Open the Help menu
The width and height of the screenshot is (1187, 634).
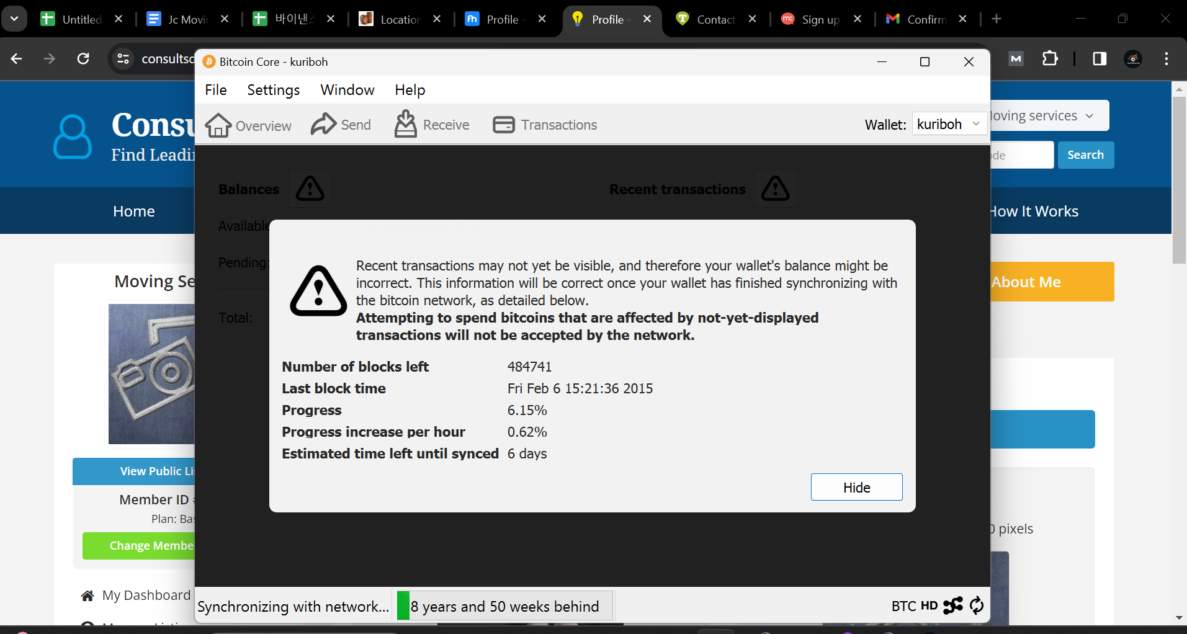pos(410,90)
